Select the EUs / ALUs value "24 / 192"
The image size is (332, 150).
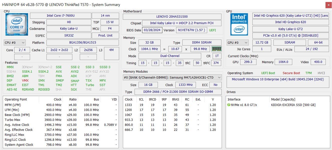point(312,49)
